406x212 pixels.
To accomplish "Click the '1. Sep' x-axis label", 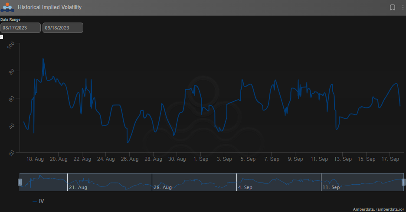I will [x=201, y=159].
